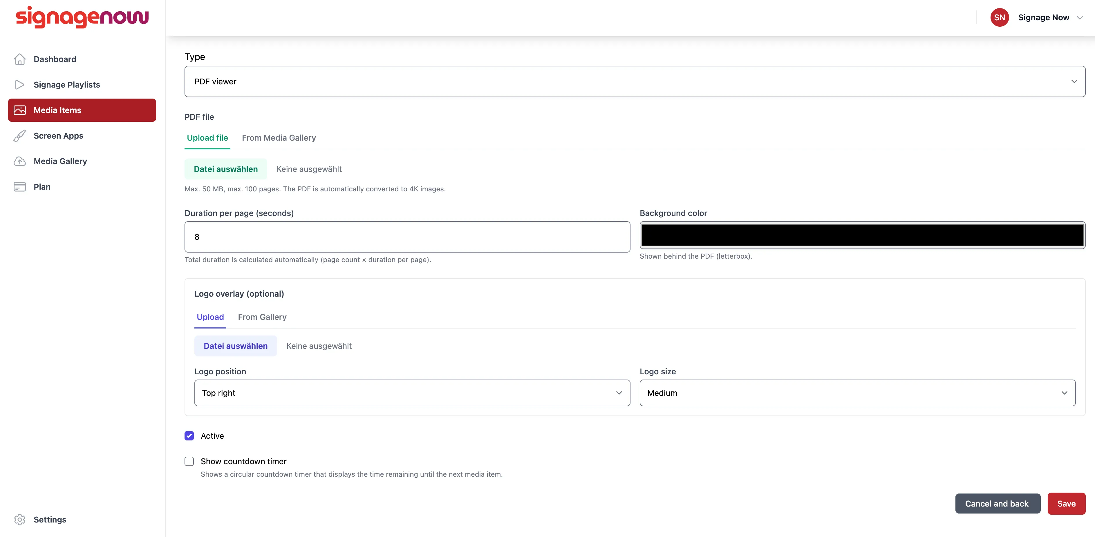Open the black Background color picker
Screen dimensions: 1095x537
tap(862, 235)
